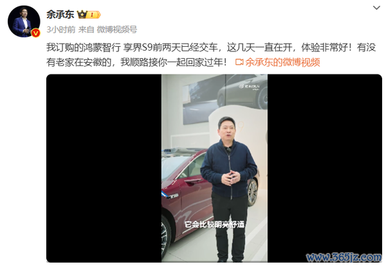Open the 余承东 username link

(60, 15)
